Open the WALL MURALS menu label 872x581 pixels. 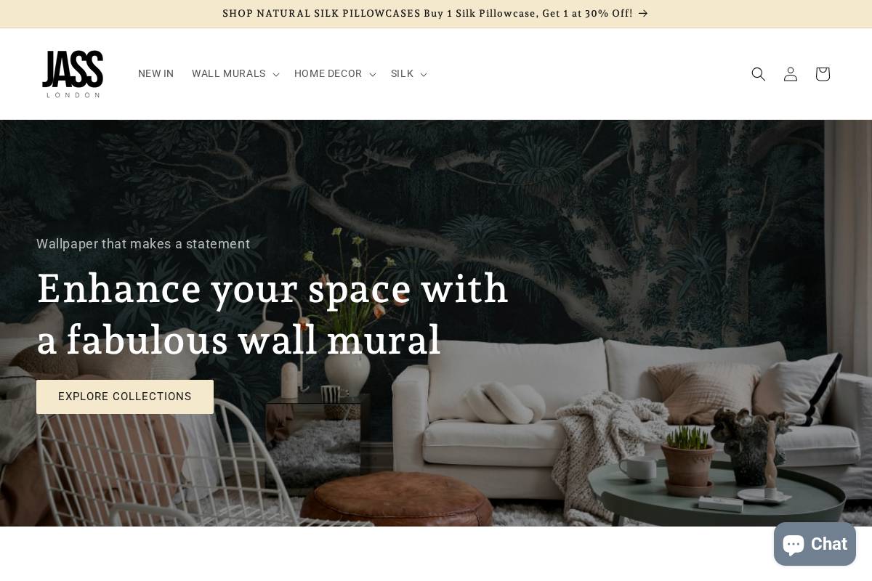tap(229, 74)
